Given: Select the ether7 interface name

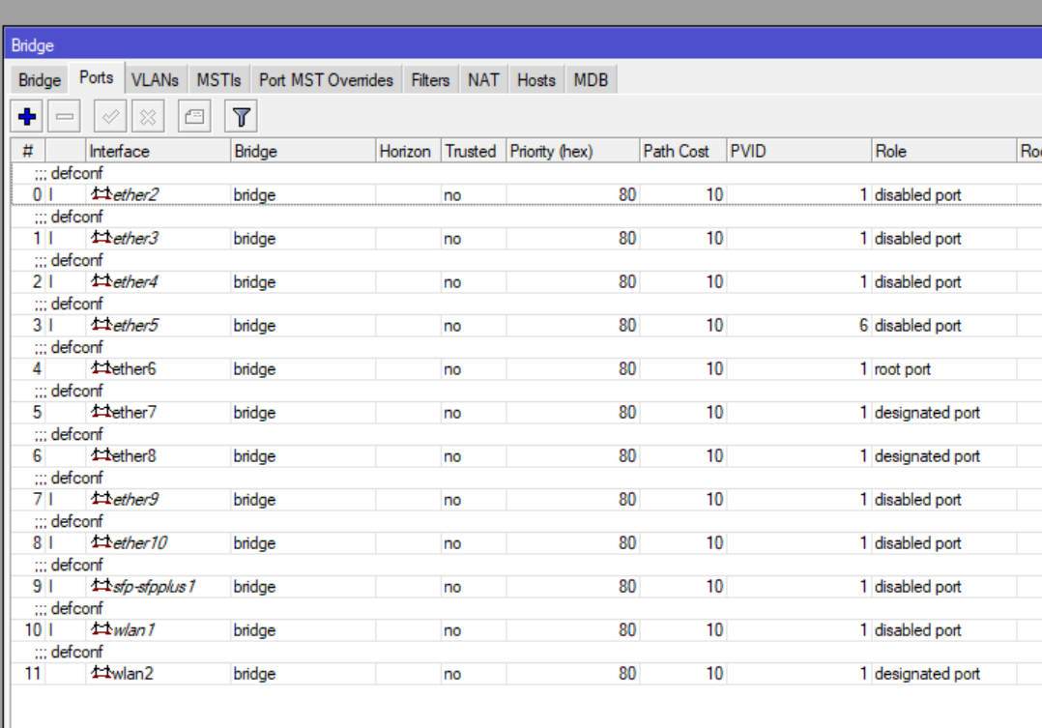Looking at the screenshot, I should click(133, 412).
